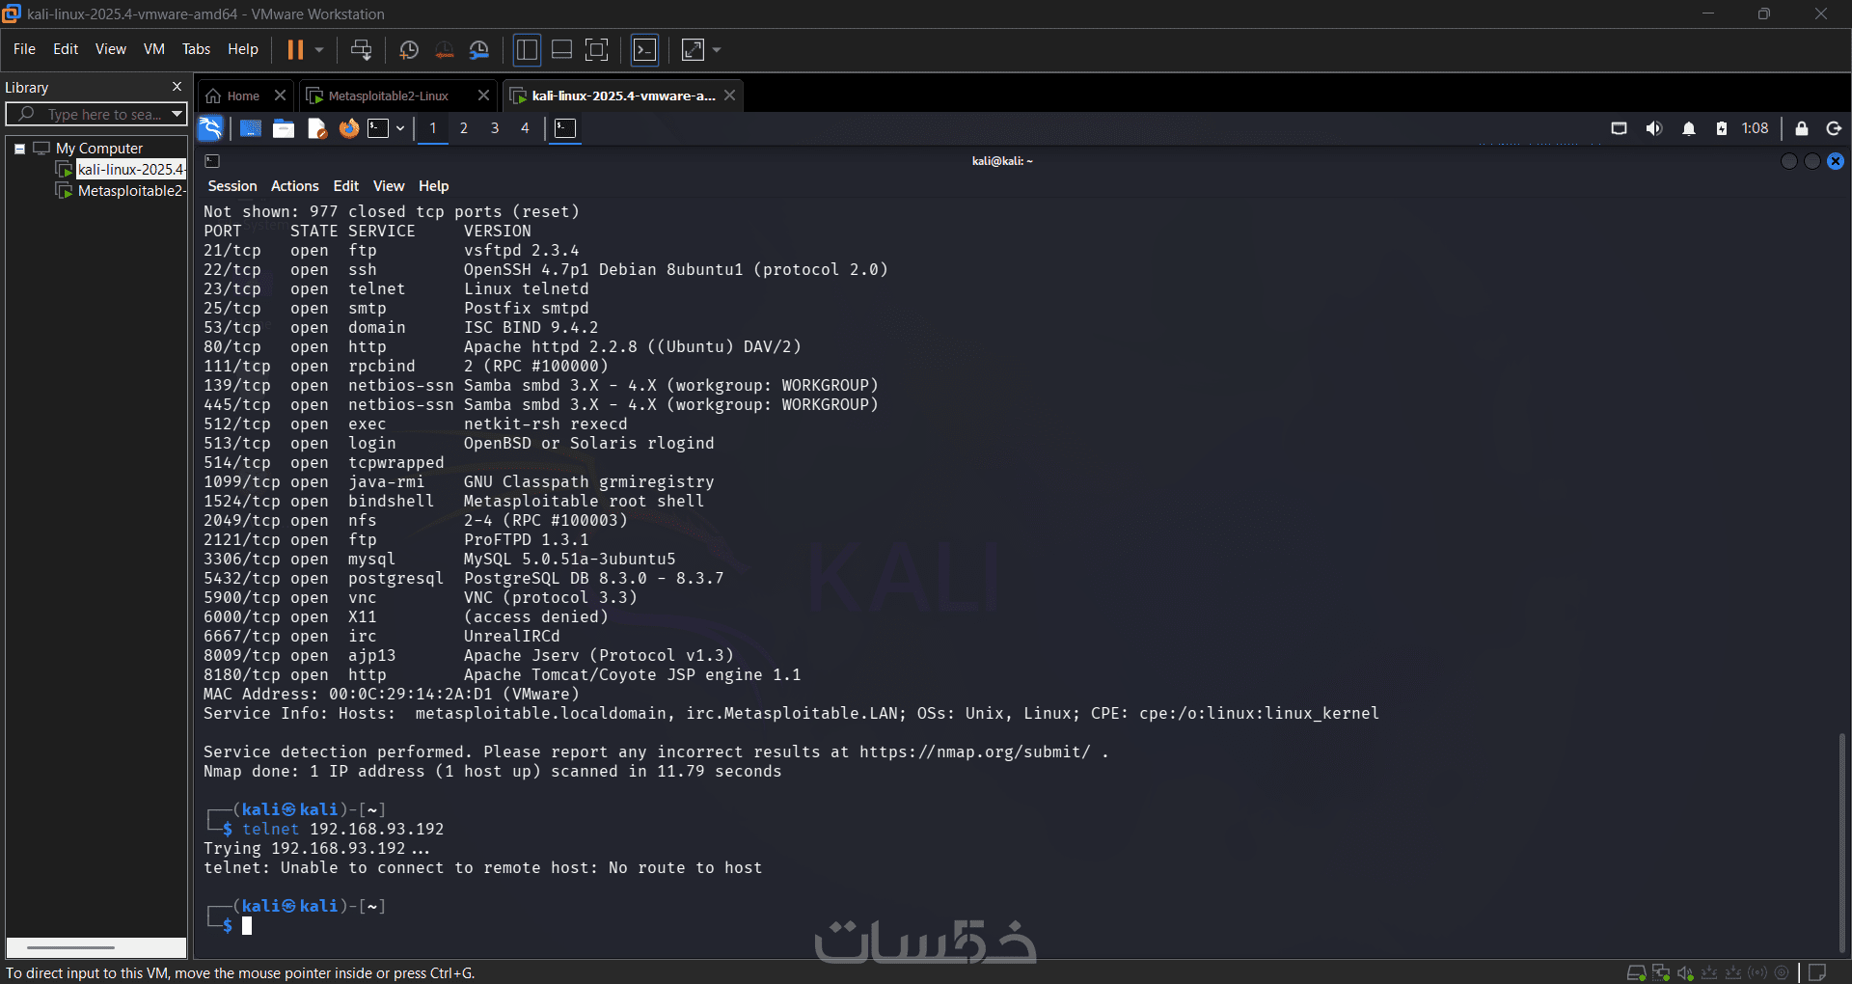Toggle the thumbnail bar view button
1852x984 pixels.
point(562,49)
